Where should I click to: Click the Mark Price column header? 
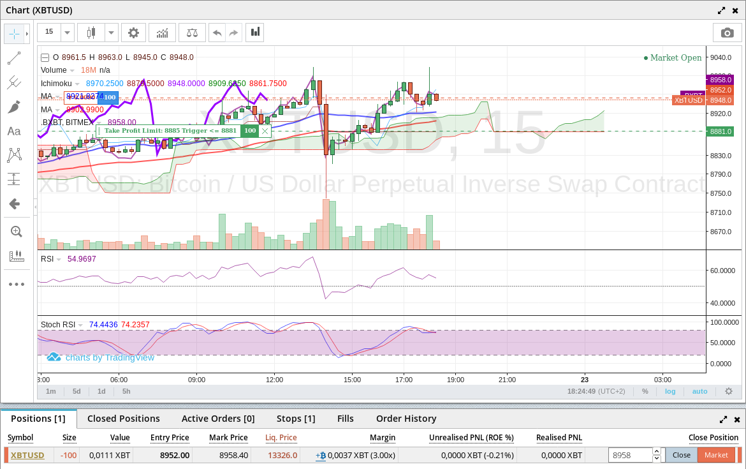(228, 438)
